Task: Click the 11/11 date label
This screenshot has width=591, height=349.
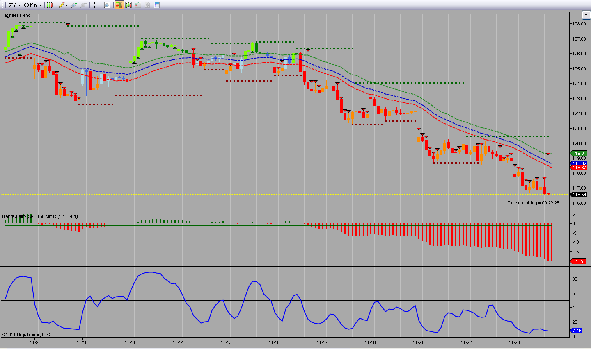Action: [130, 342]
